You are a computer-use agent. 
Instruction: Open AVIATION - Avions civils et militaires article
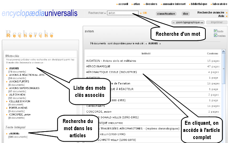coord(111,61)
